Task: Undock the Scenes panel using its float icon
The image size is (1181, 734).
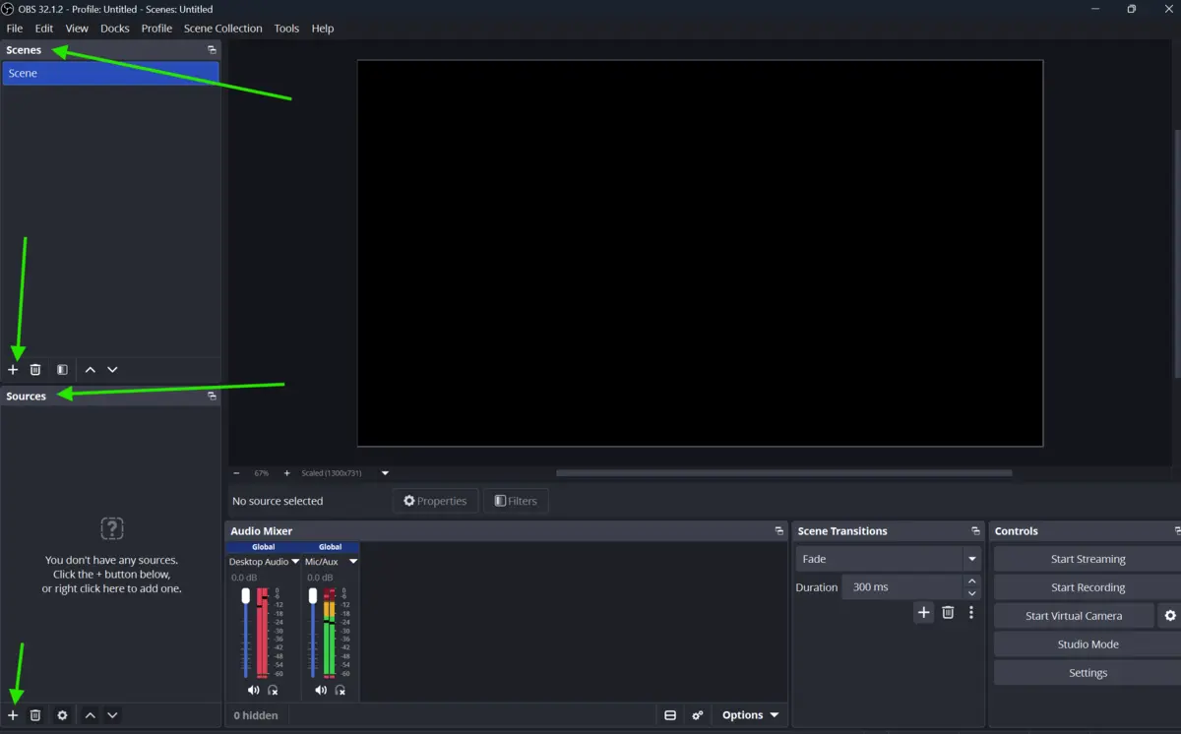Action: click(x=212, y=50)
